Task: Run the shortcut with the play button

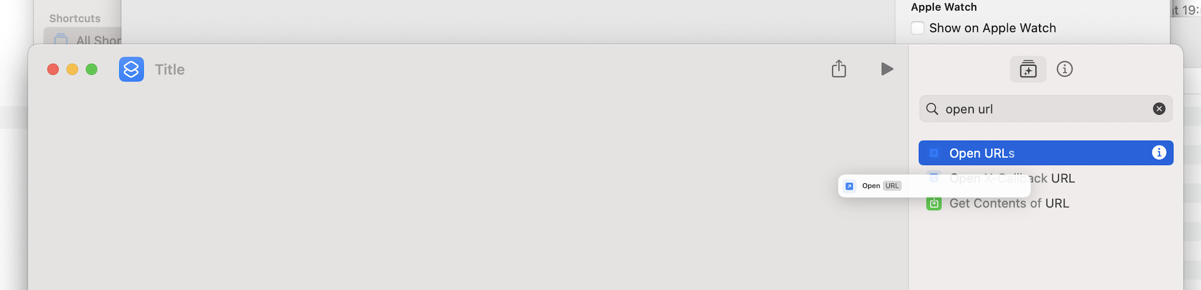Action: tap(887, 69)
